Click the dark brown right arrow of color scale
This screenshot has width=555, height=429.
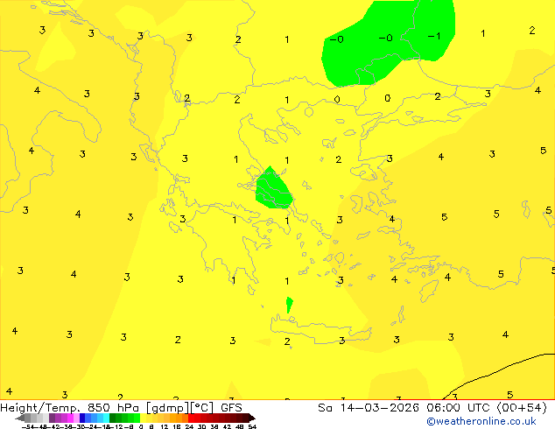tap(252, 418)
